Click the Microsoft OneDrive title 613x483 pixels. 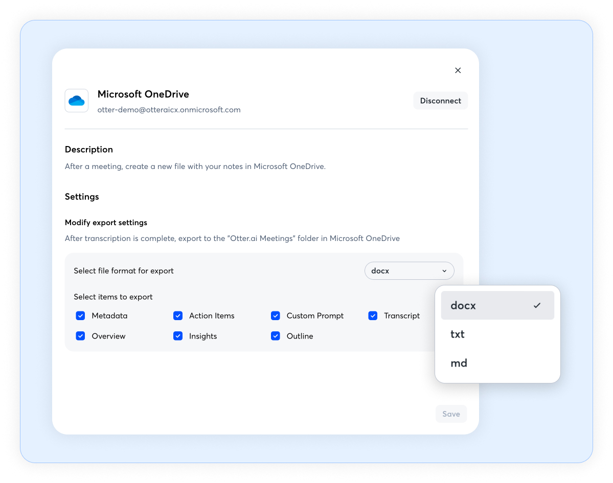pyautogui.click(x=143, y=94)
